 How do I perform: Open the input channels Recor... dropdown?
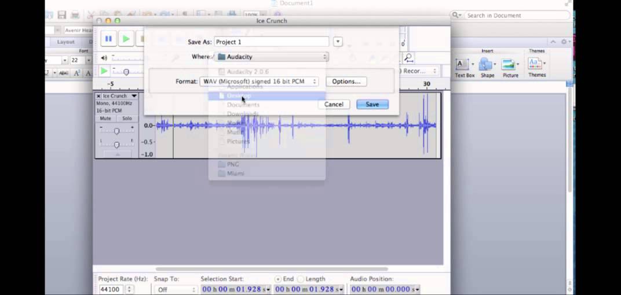(x=418, y=71)
